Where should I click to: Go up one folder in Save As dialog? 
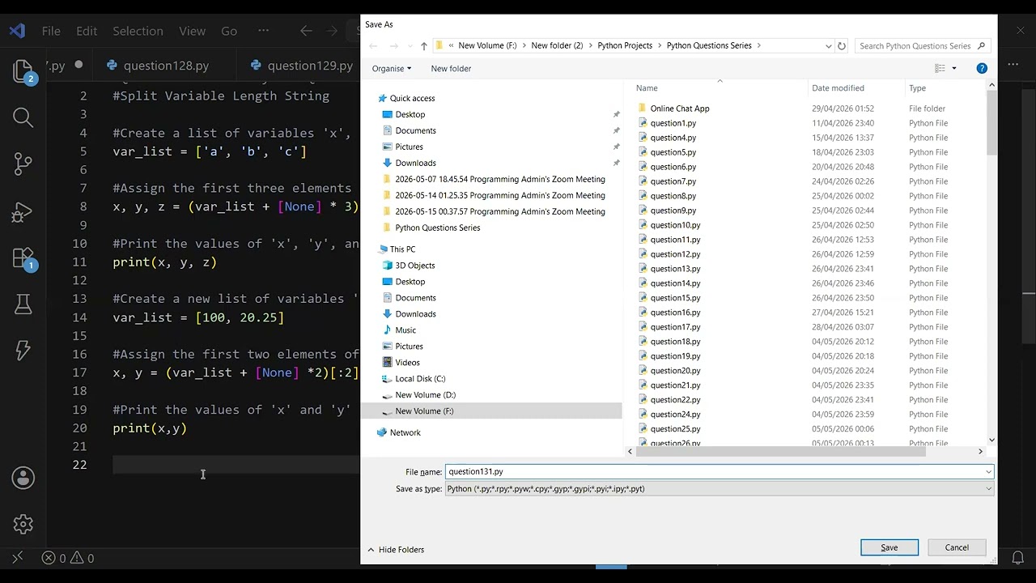pyautogui.click(x=423, y=46)
